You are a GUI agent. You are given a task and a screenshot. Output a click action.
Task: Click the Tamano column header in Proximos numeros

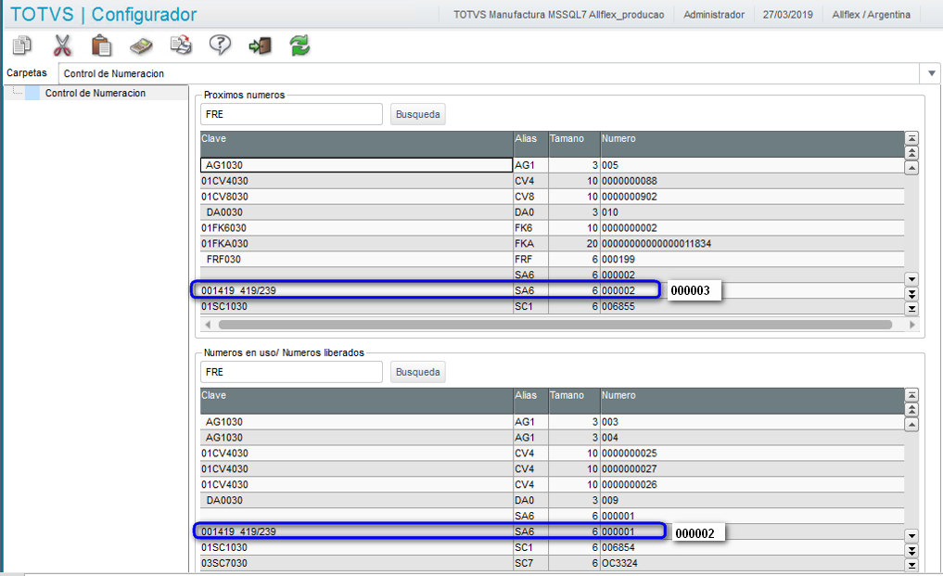[574, 144]
